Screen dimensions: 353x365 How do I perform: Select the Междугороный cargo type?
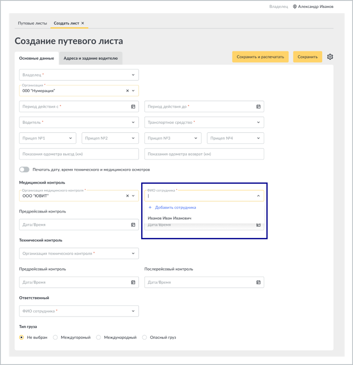(x=55, y=337)
